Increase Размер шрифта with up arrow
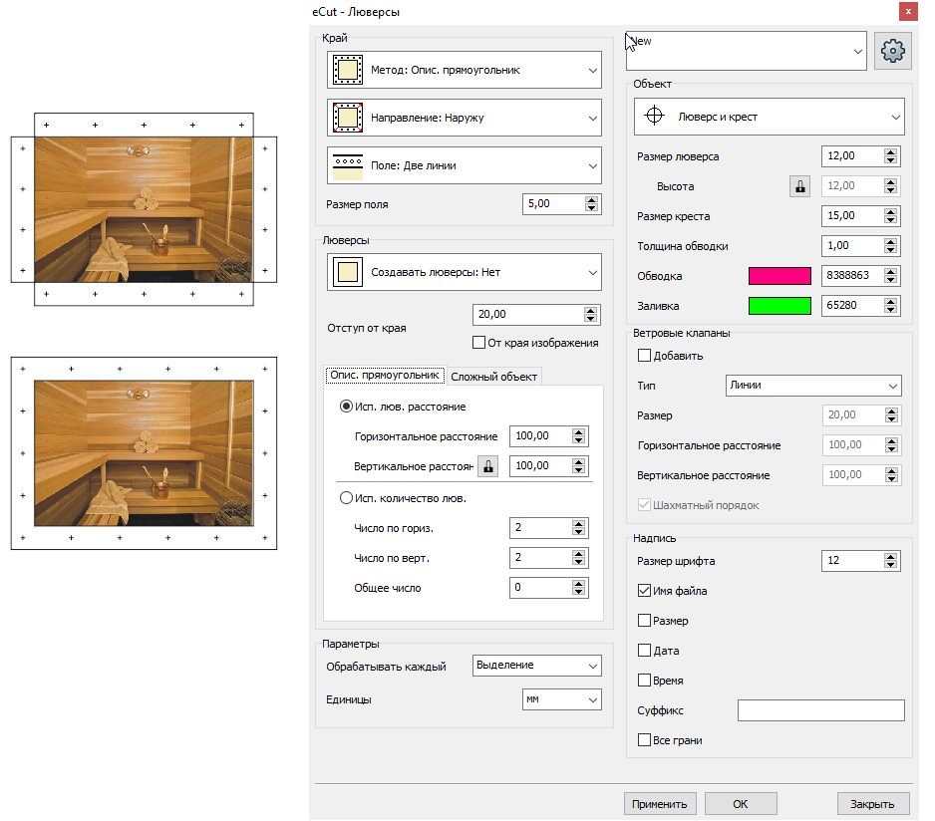 [x=890, y=557]
